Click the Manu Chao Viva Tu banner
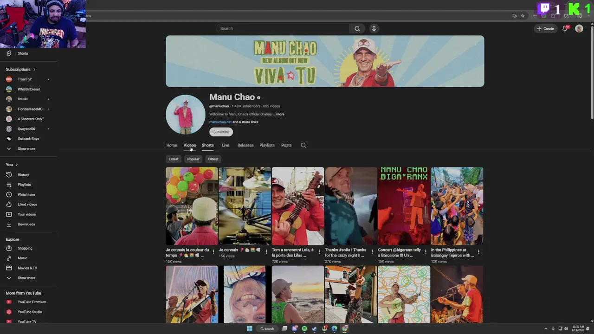The width and height of the screenshot is (594, 334). (325, 61)
